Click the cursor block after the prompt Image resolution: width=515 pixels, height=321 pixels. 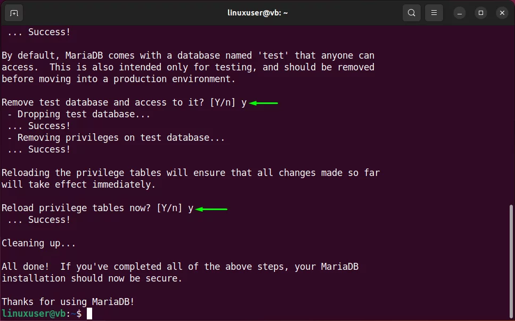pyautogui.click(x=89, y=314)
